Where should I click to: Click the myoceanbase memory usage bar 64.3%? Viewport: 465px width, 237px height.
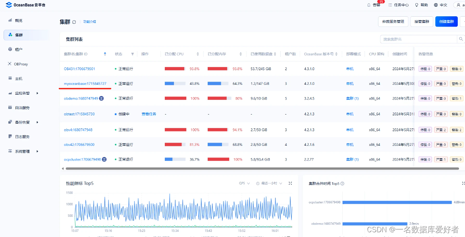[218, 84]
